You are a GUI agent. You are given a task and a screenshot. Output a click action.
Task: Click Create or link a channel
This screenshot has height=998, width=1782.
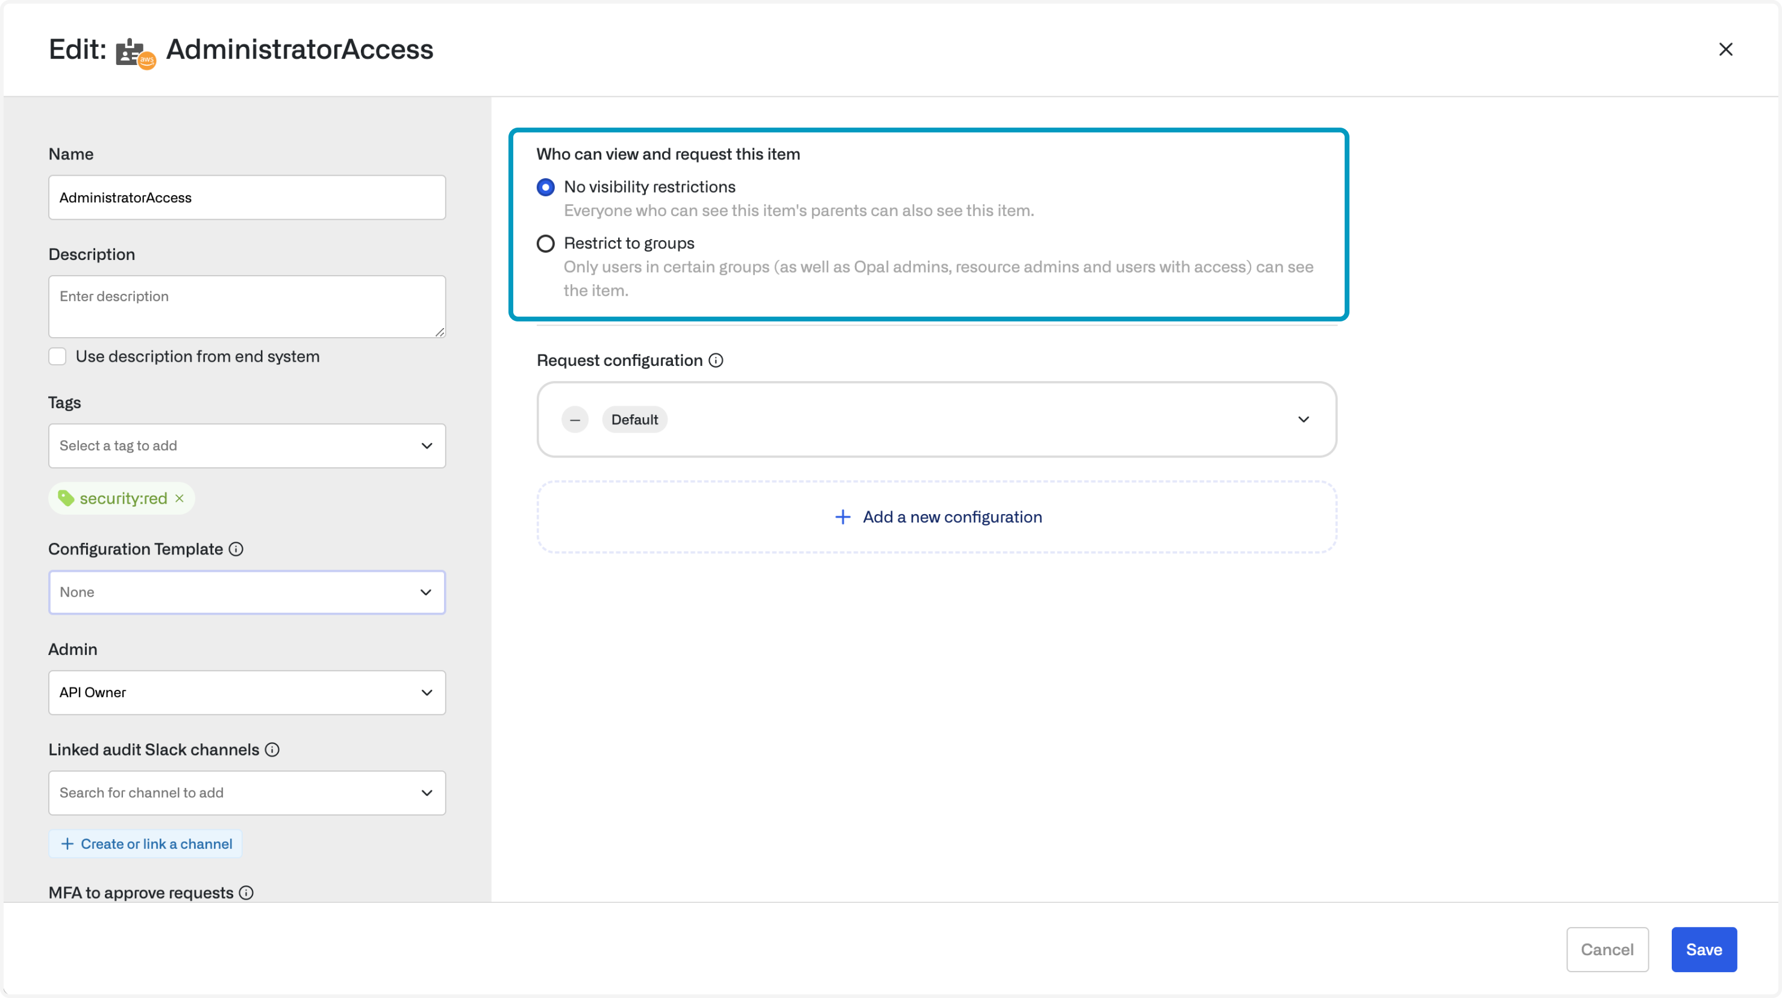(x=146, y=844)
